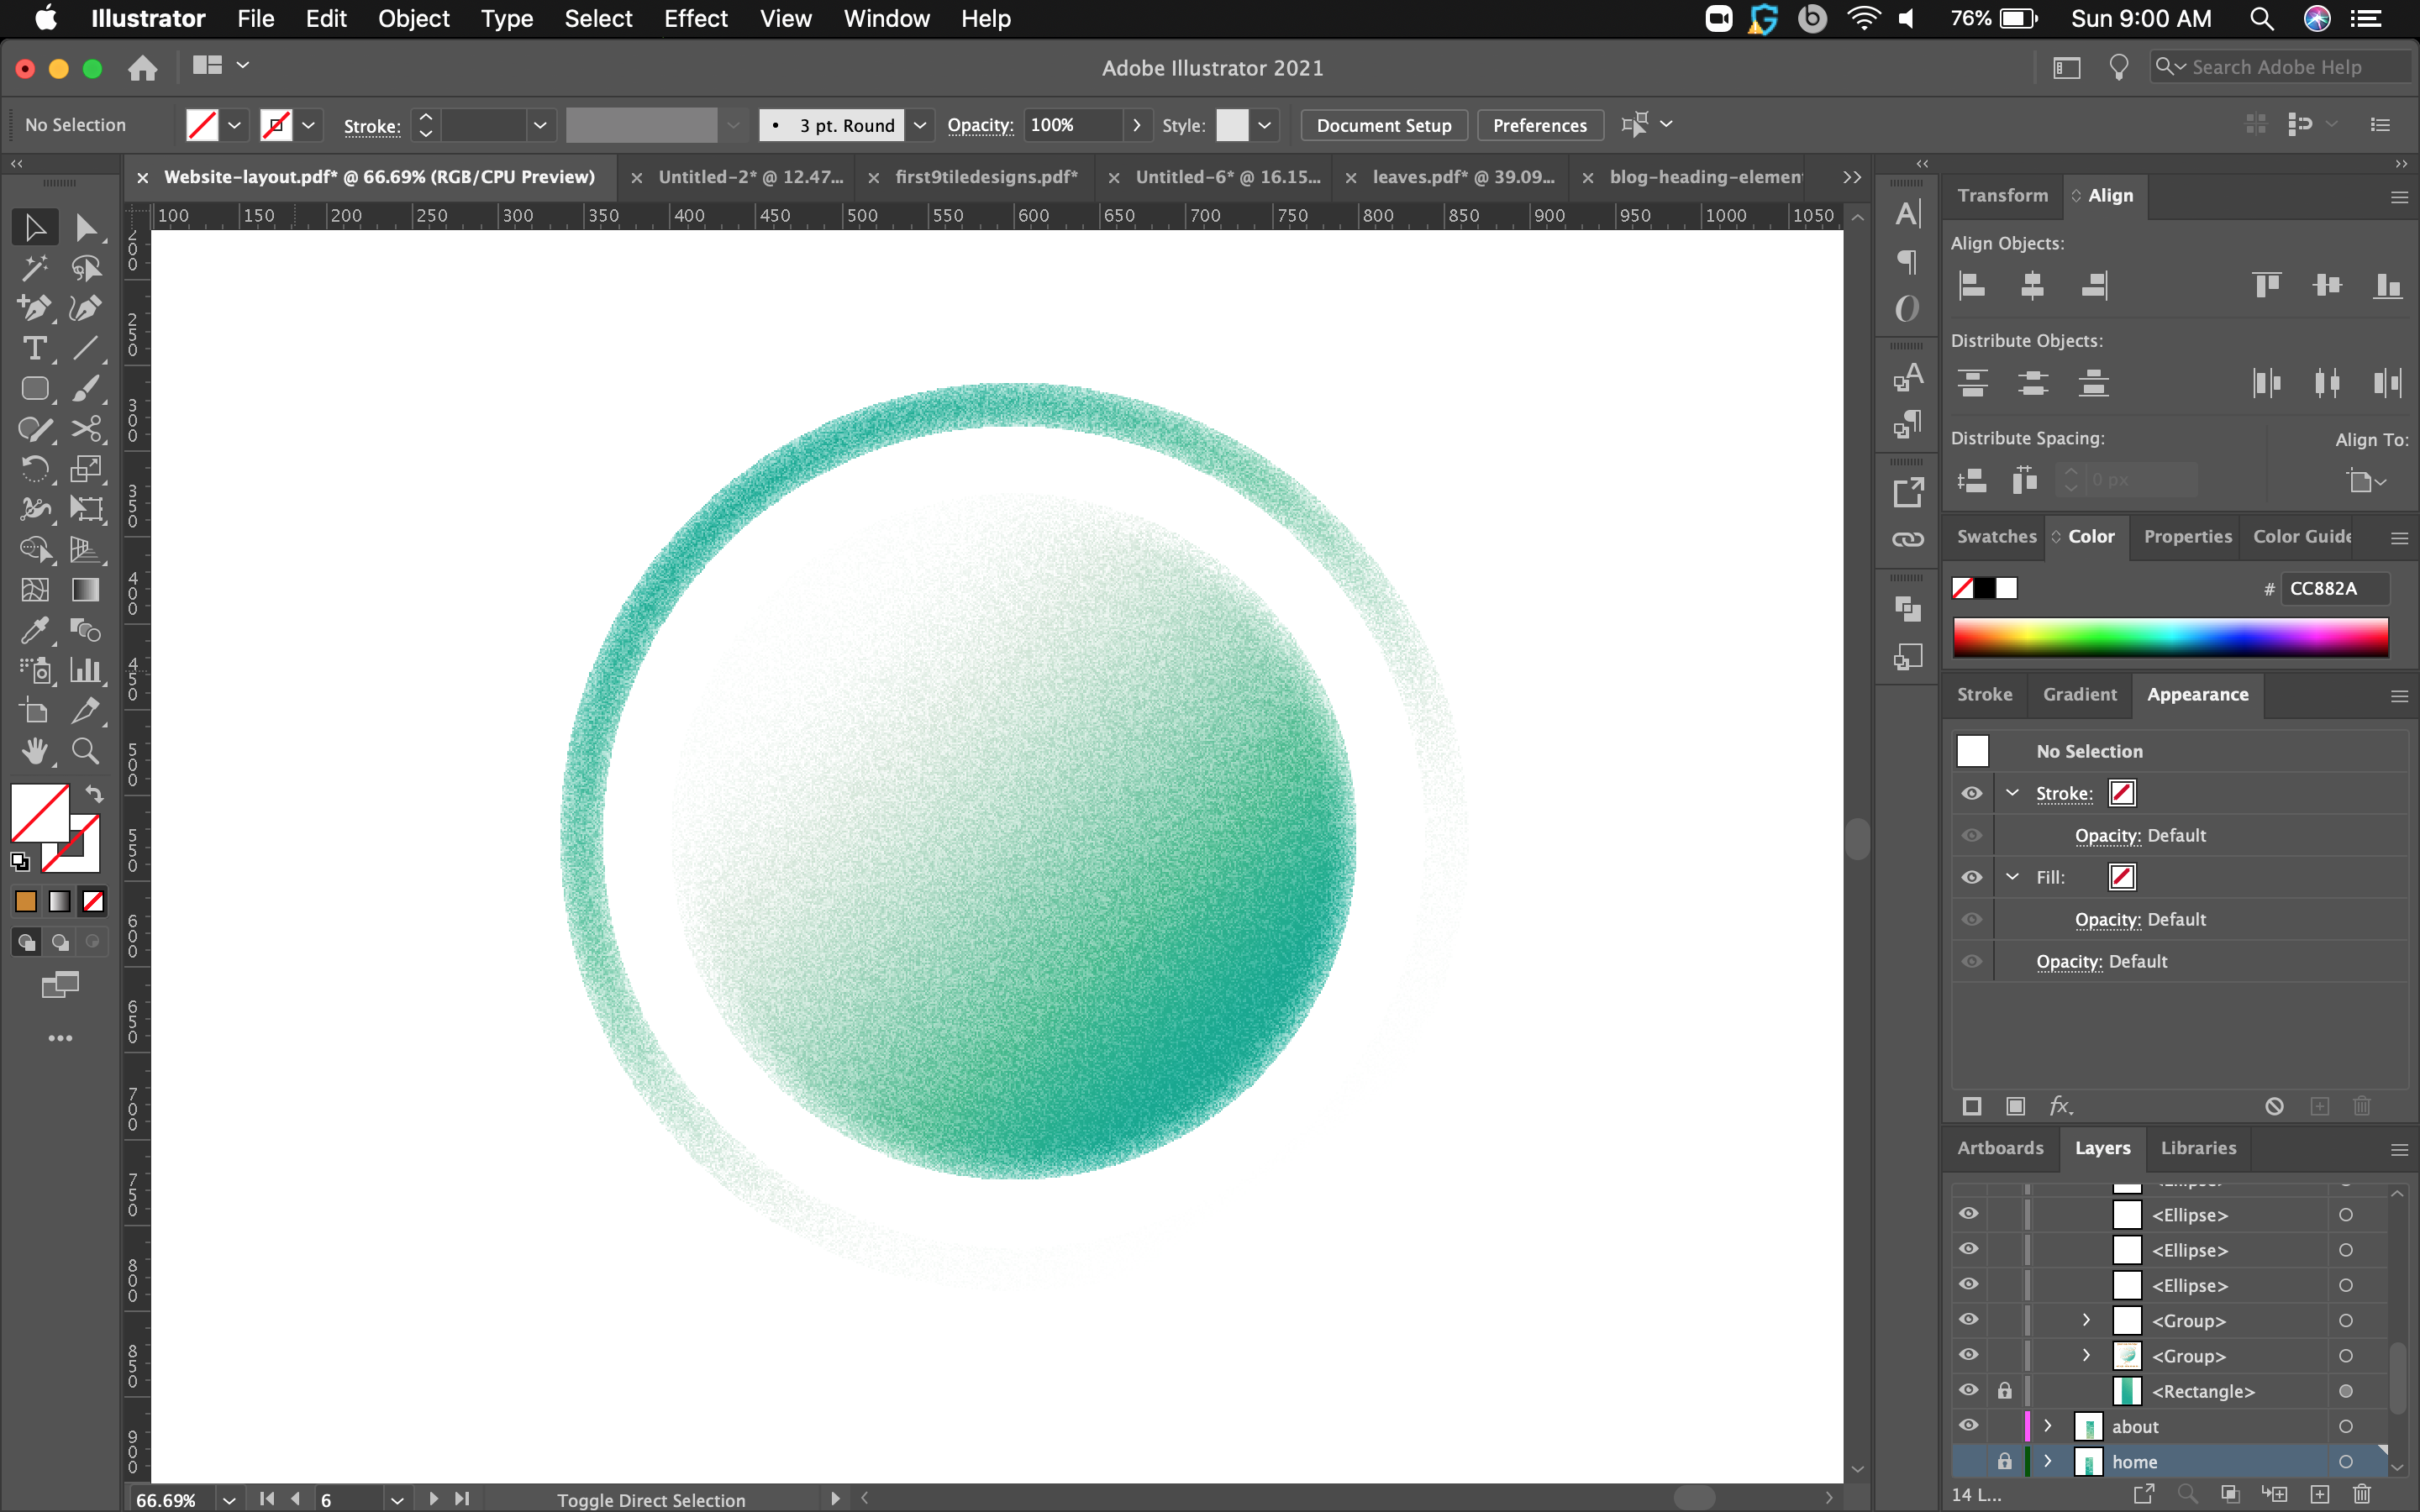Click horizontal align center icon
This screenshot has width=2420, height=1512.
pos(2032,286)
